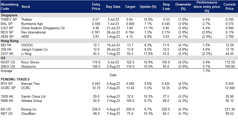238x120 pixels.
Task: Click the PENDING TRADES heading
Action: 15,79
